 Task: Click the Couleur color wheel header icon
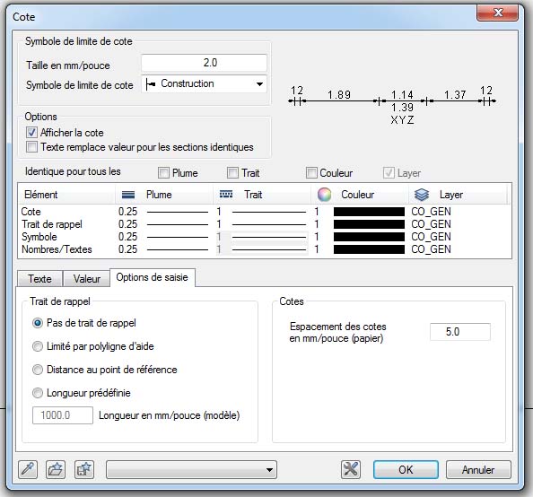point(324,195)
